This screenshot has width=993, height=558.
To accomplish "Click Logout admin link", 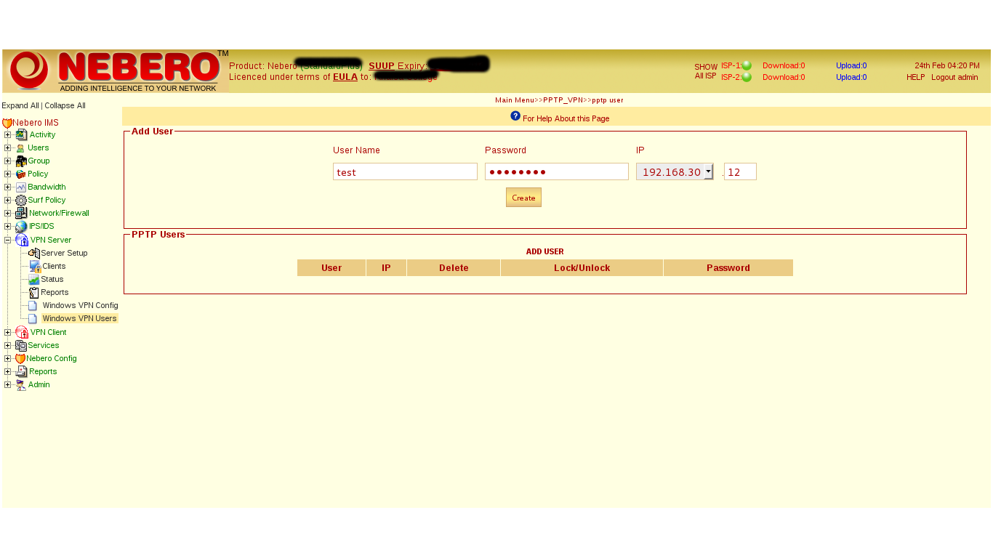I will pos(954,77).
